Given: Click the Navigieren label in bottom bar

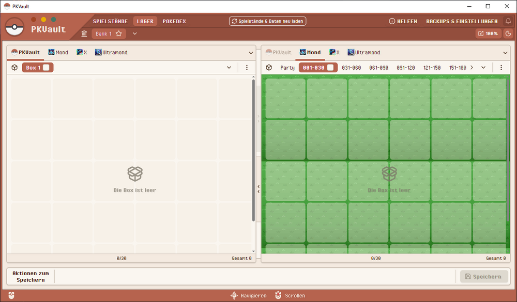Looking at the screenshot, I should coord(253,296).
